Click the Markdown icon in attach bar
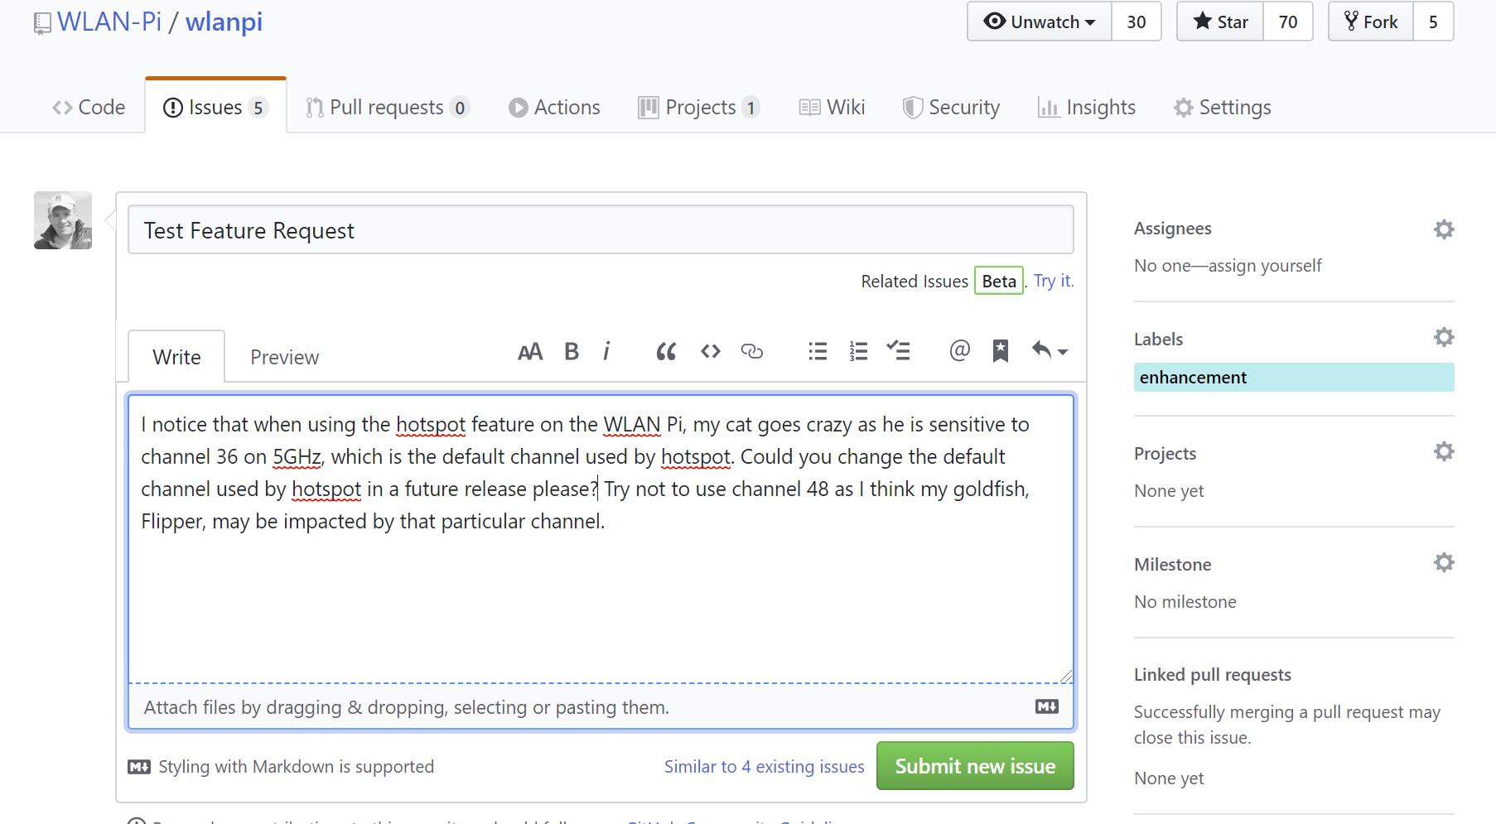The height and width of the screenshot is (824, 1496). click(x=1047, y=707)
